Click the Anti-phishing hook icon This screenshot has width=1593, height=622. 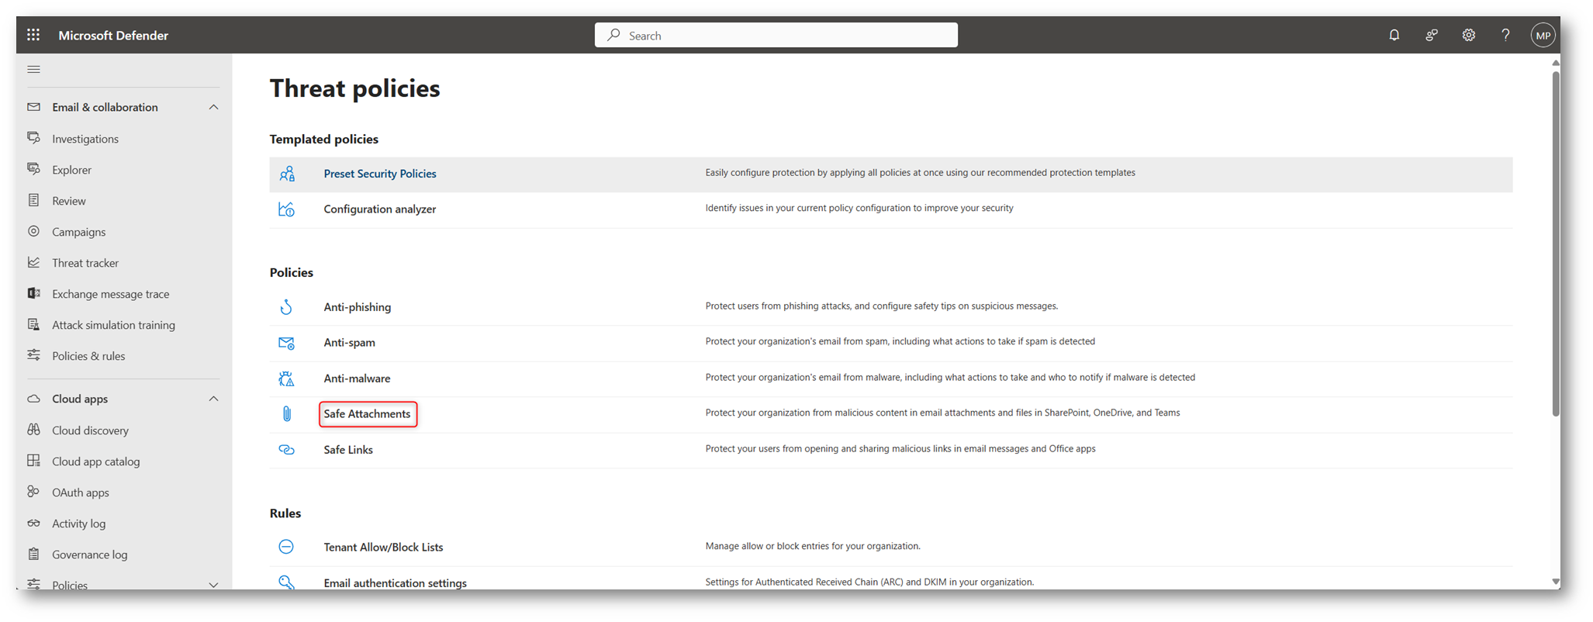coord(286,307)
